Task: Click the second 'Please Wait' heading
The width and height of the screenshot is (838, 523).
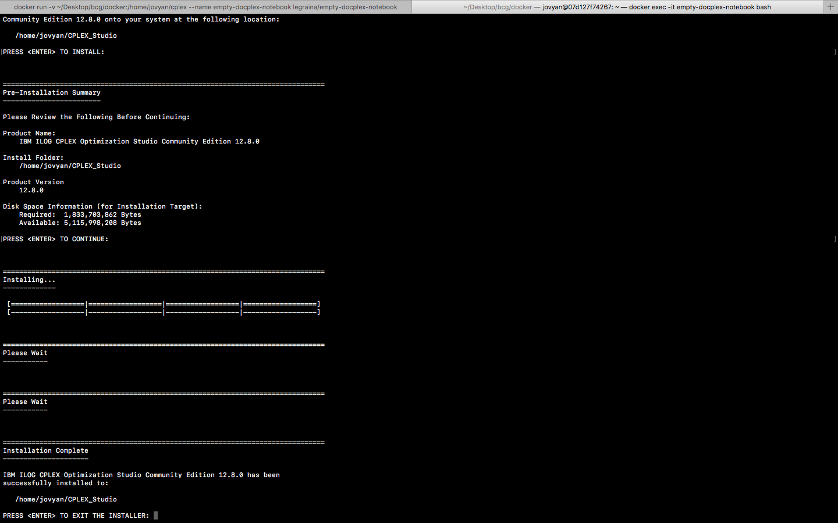Action: coord(25,402)
